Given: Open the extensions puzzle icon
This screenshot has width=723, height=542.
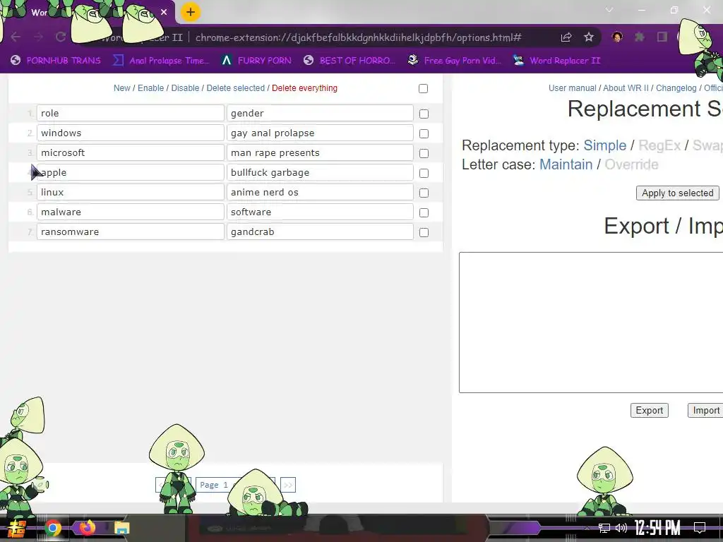Looking at the screenshot, I should (640, 37).
